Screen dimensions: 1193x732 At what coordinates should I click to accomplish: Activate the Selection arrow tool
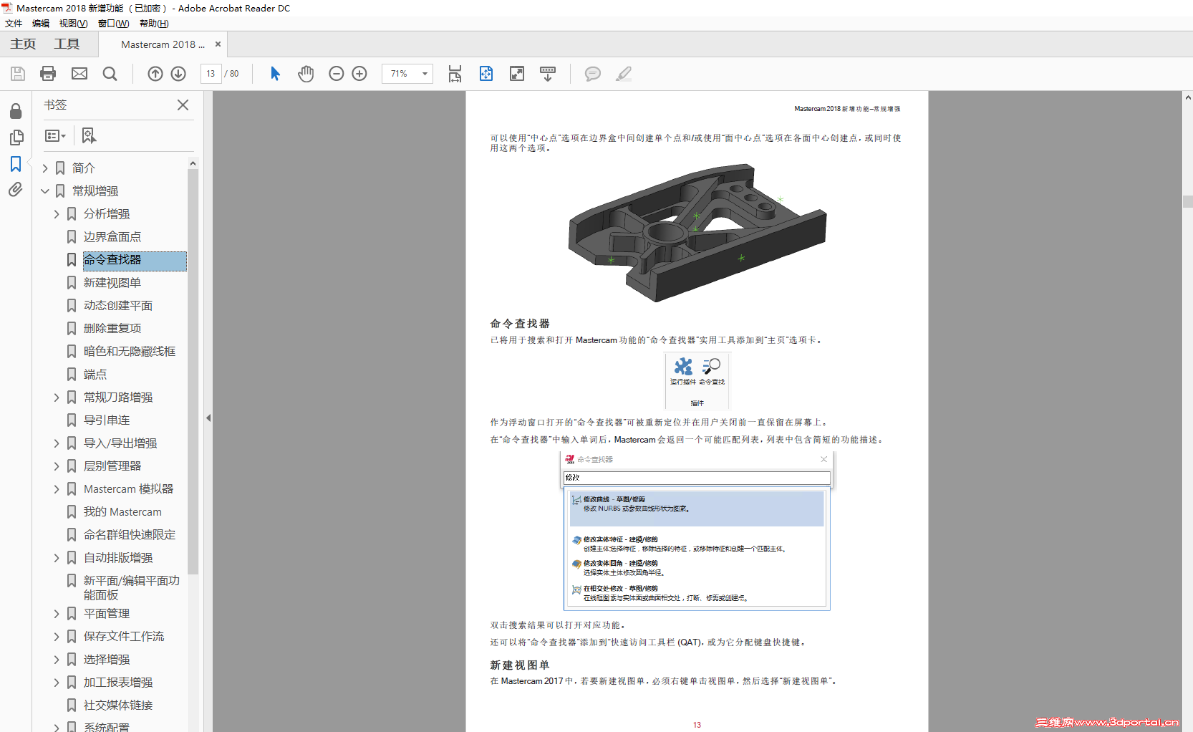coord(275,74)
